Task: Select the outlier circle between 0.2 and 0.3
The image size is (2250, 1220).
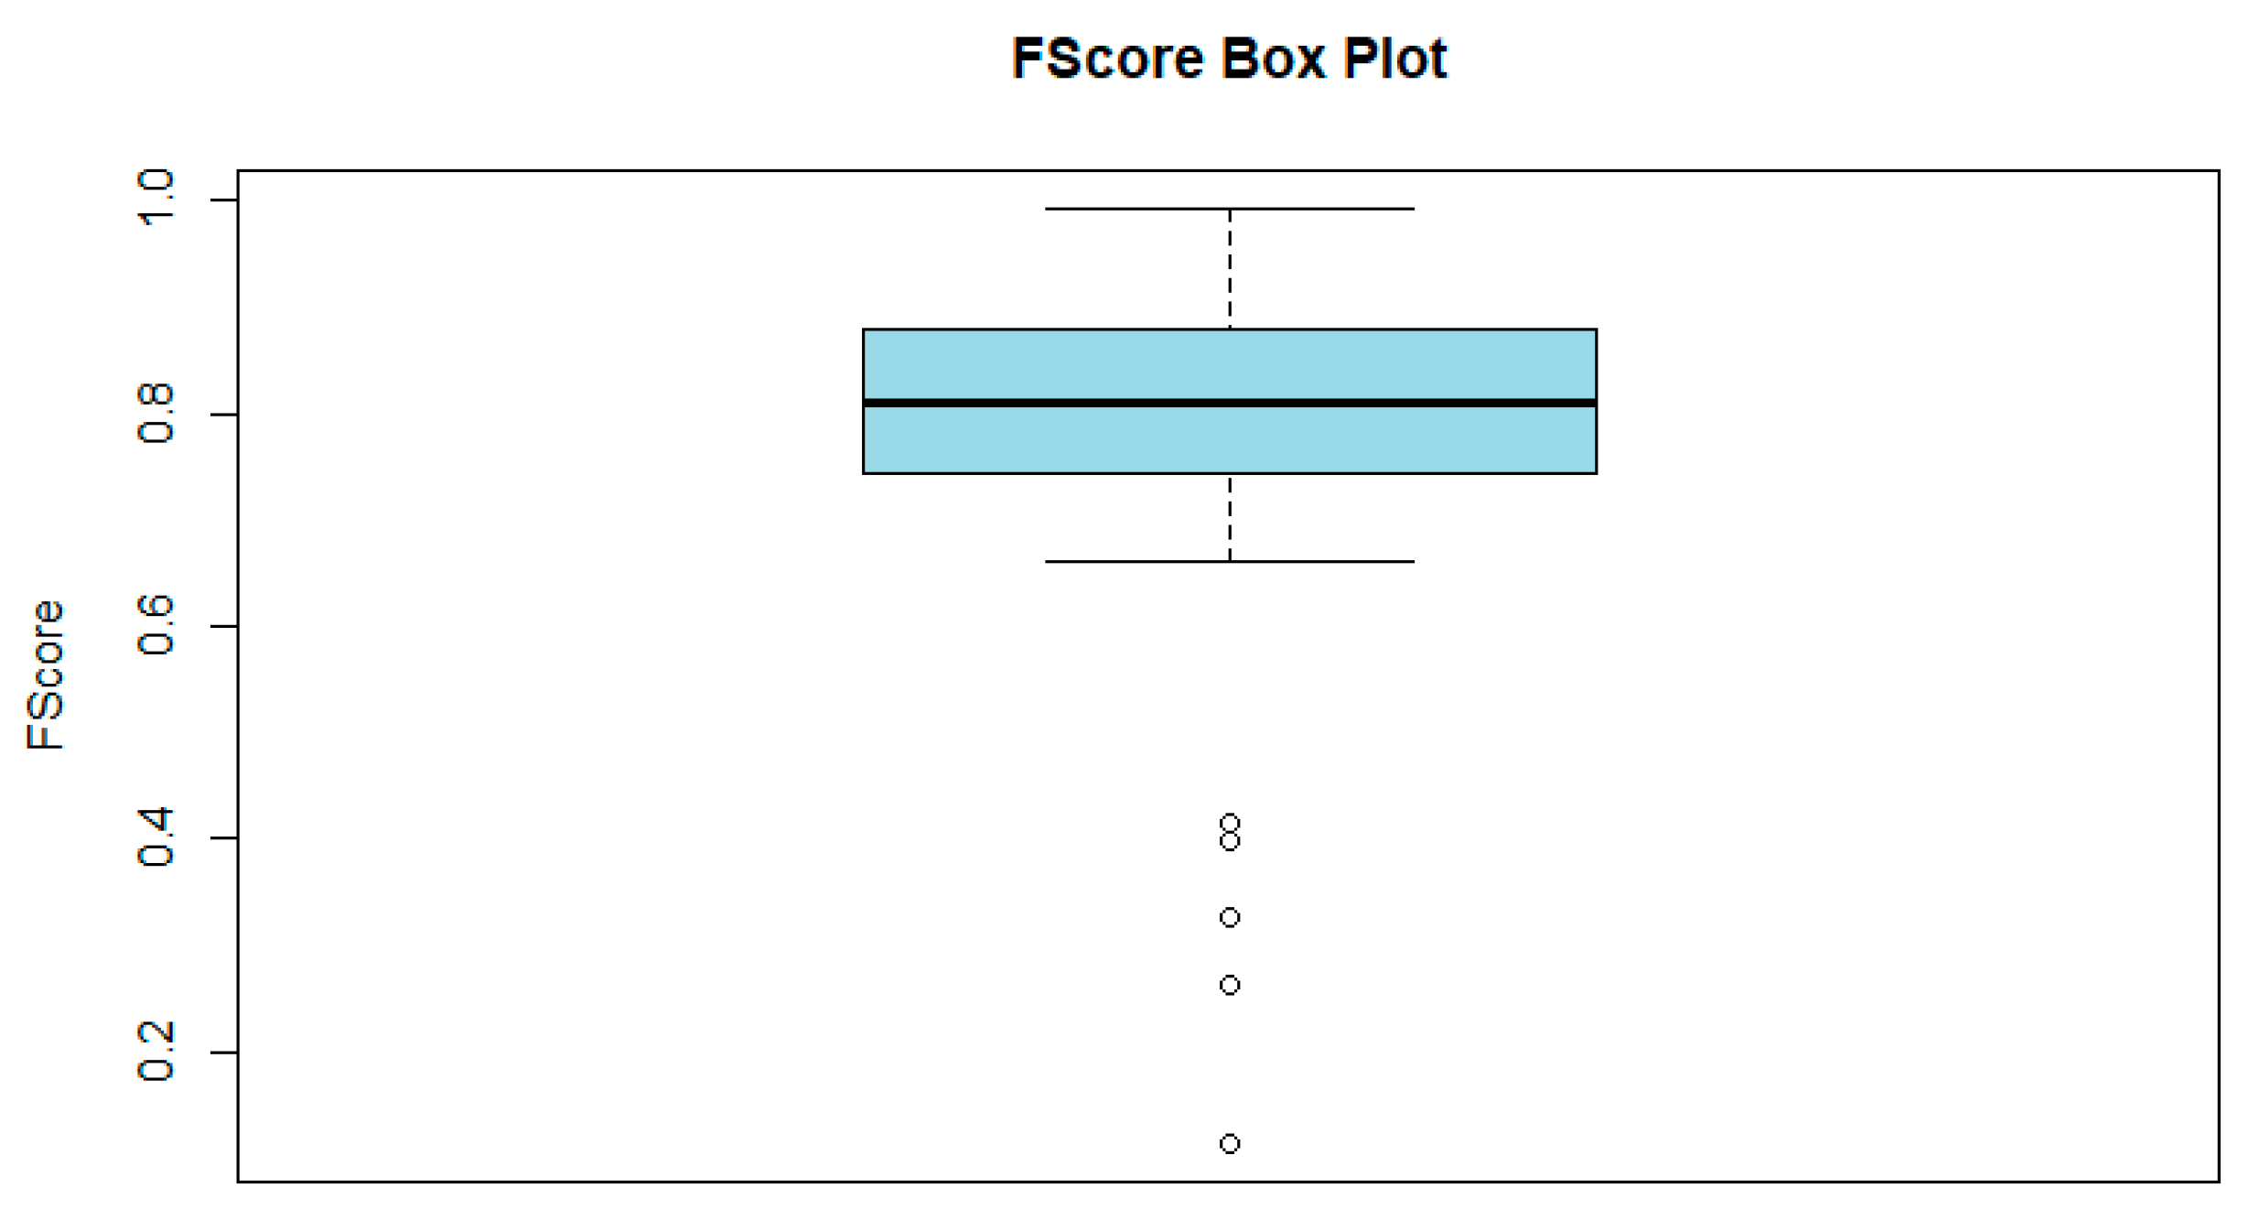Action: click(x=1230, y=985)
